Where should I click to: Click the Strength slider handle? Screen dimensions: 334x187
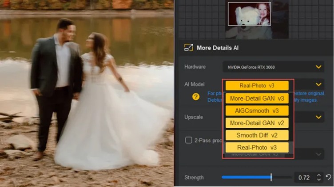tap(271, 177)
